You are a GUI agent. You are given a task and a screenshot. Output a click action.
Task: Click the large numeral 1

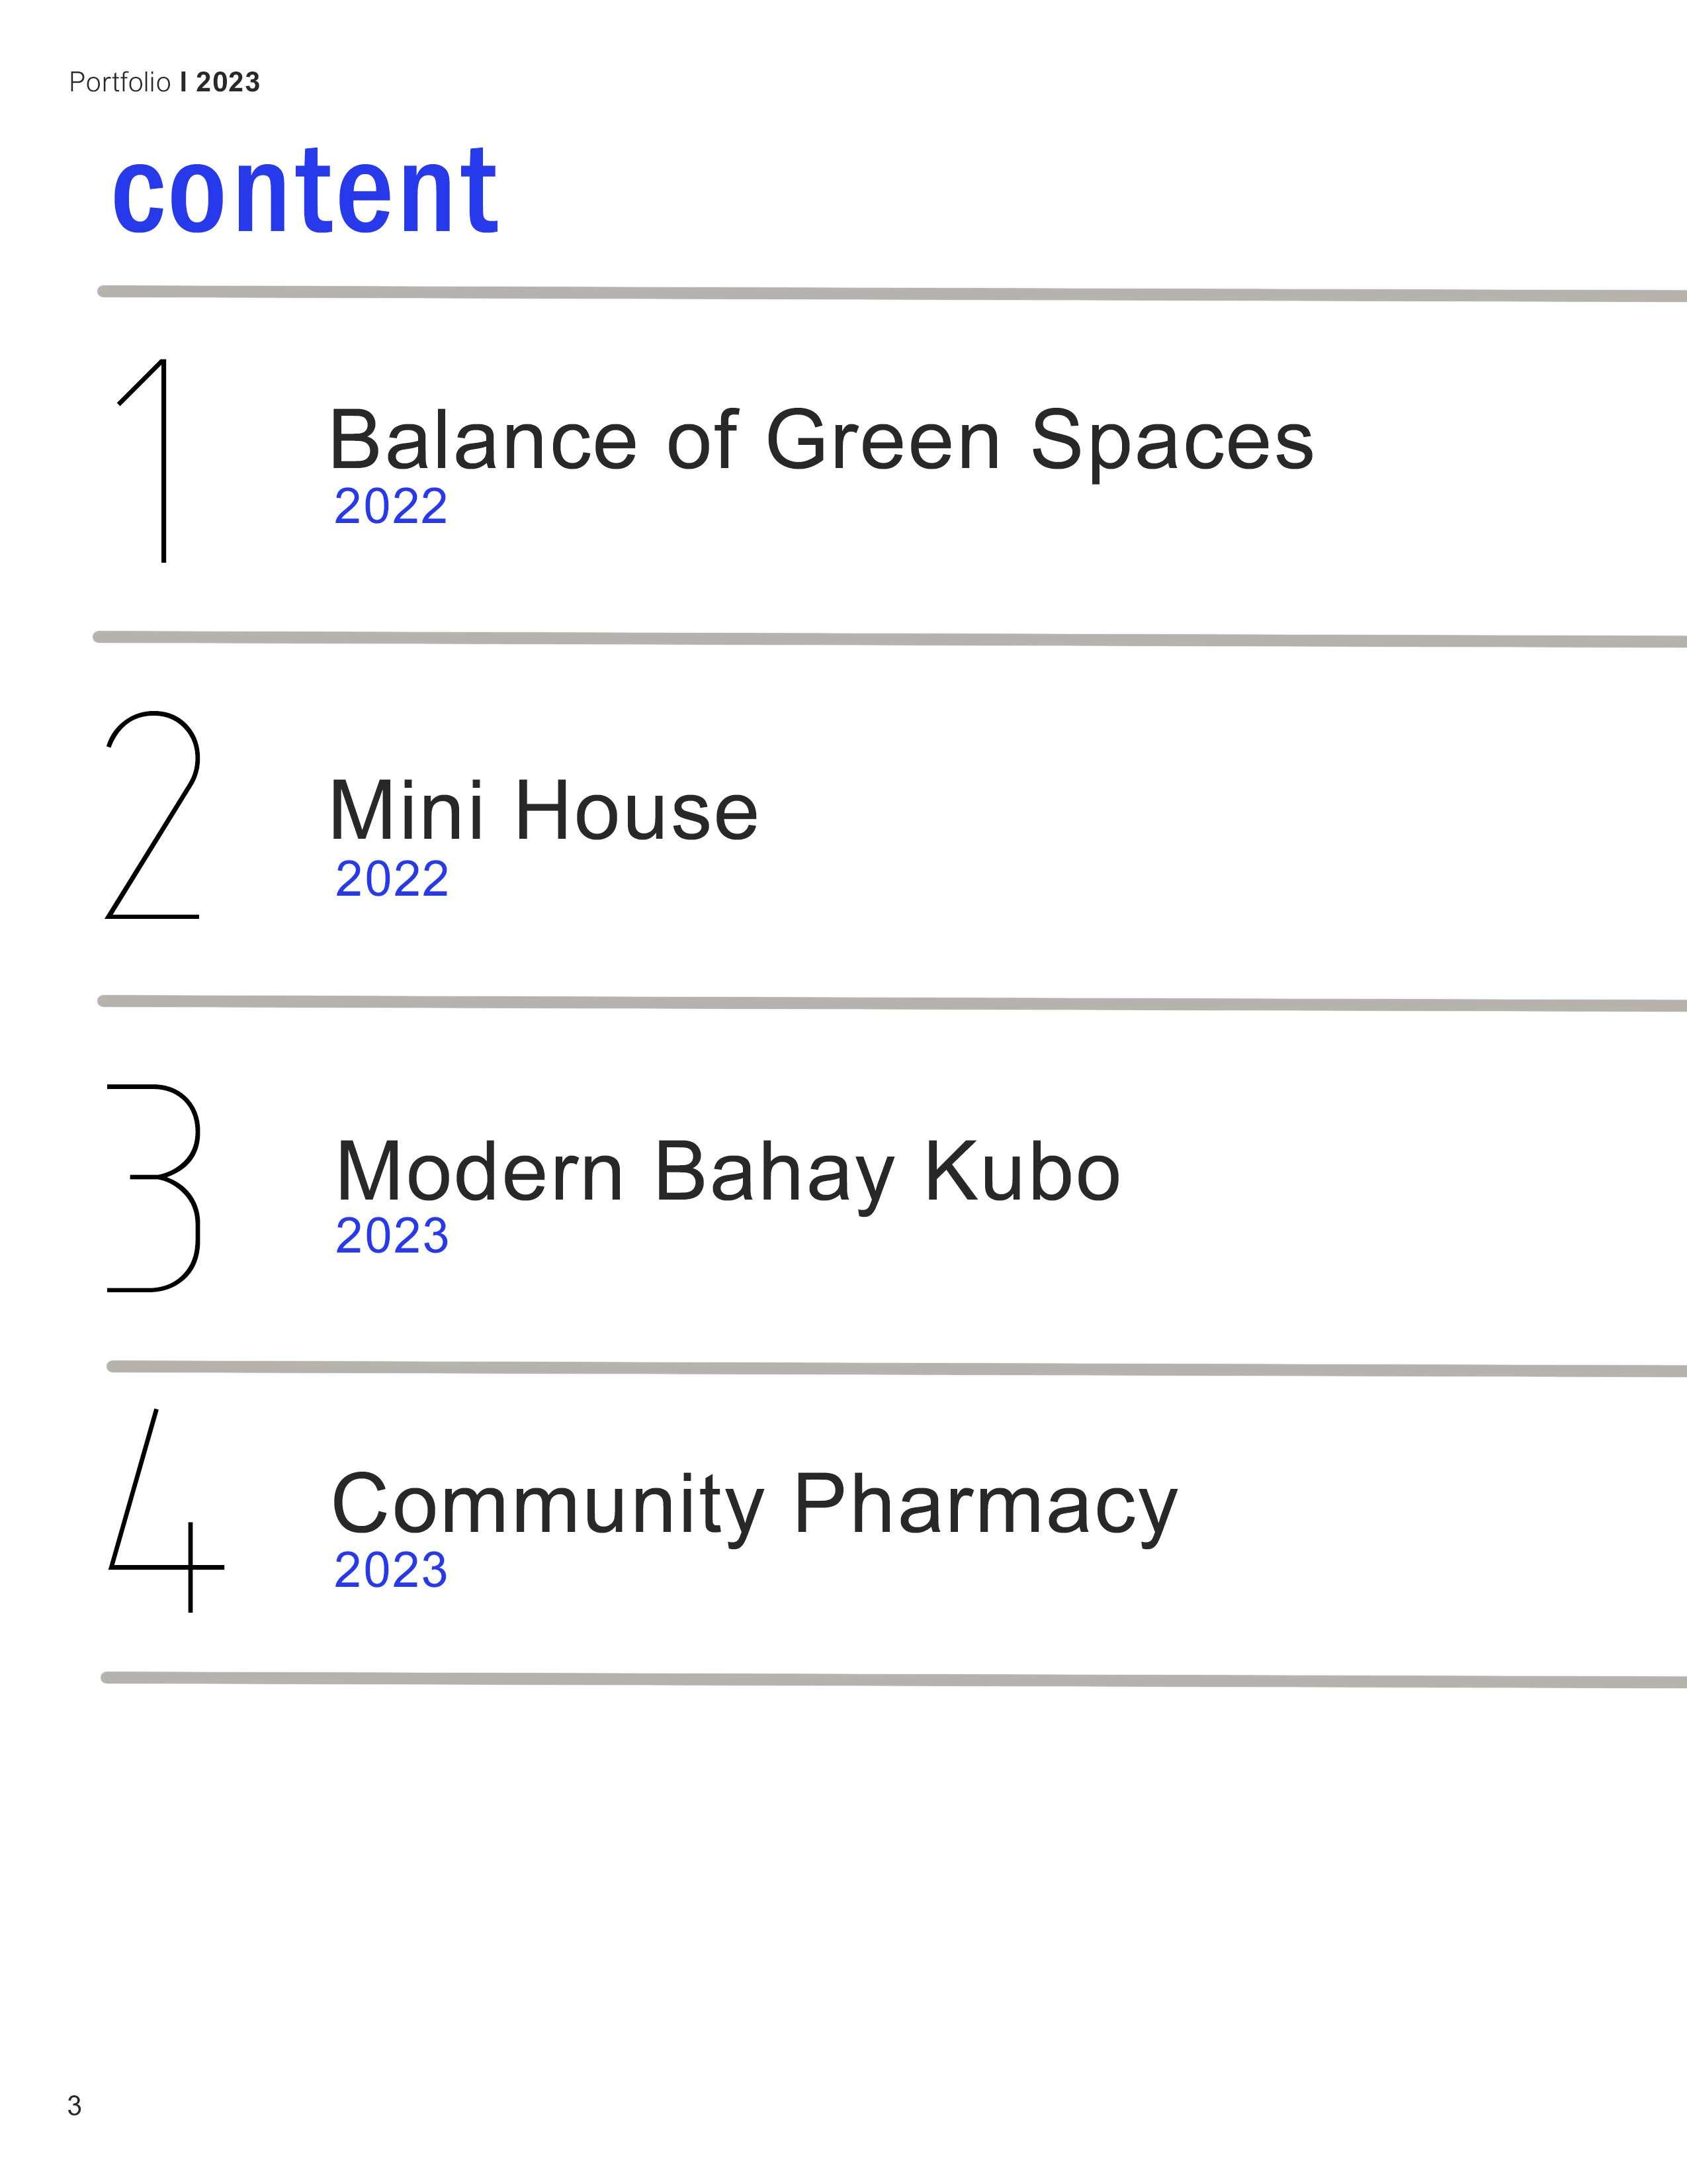click(143, 460)
